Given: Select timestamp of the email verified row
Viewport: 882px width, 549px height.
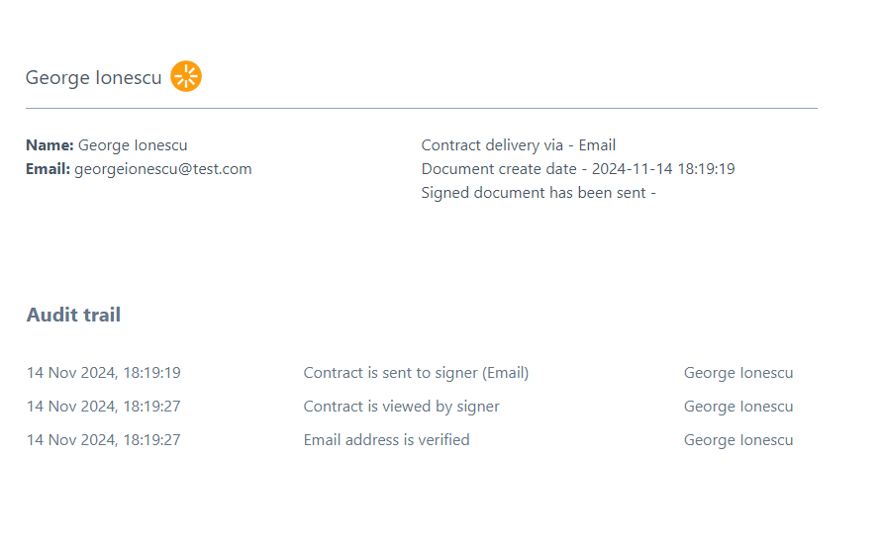Looking at the screenshot, I should (103, 440).
